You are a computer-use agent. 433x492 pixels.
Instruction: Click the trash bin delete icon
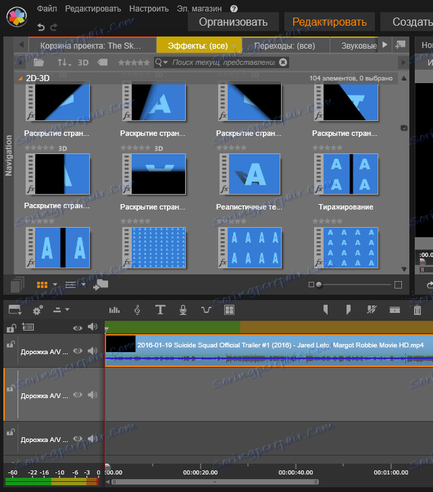[417, 310]
